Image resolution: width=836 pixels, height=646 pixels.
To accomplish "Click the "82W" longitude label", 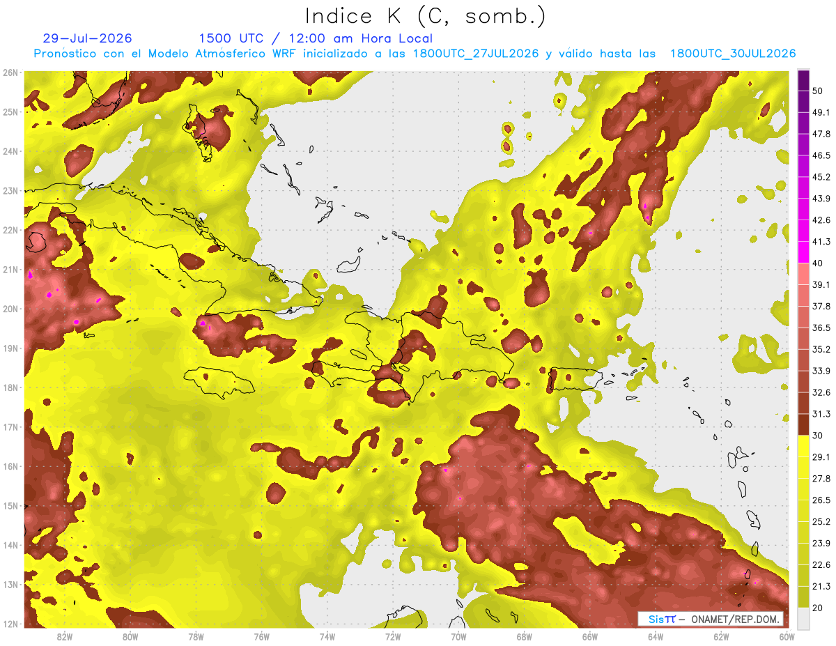I will [65, 637].
